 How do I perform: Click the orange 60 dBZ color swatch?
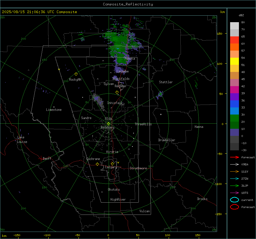[234, 47]
